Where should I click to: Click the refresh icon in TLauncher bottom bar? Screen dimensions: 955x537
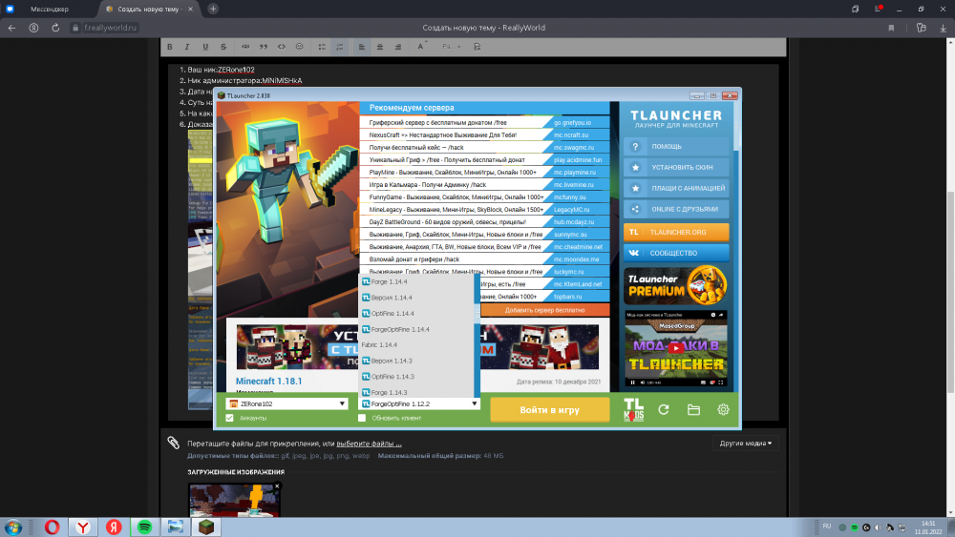coord(664,410)
